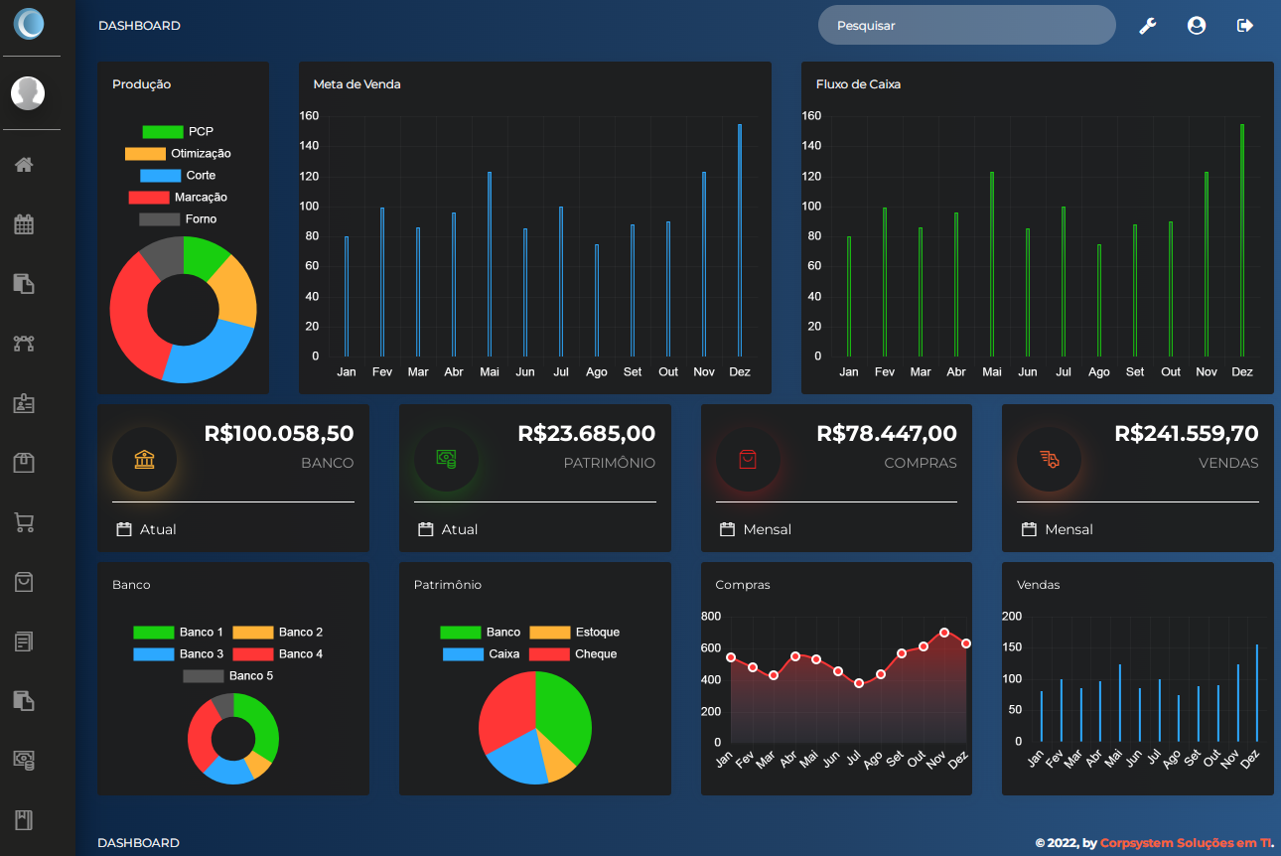1281x856 pixels.
Task: Click the user avatar in sidebar
Action: point(28,93)
